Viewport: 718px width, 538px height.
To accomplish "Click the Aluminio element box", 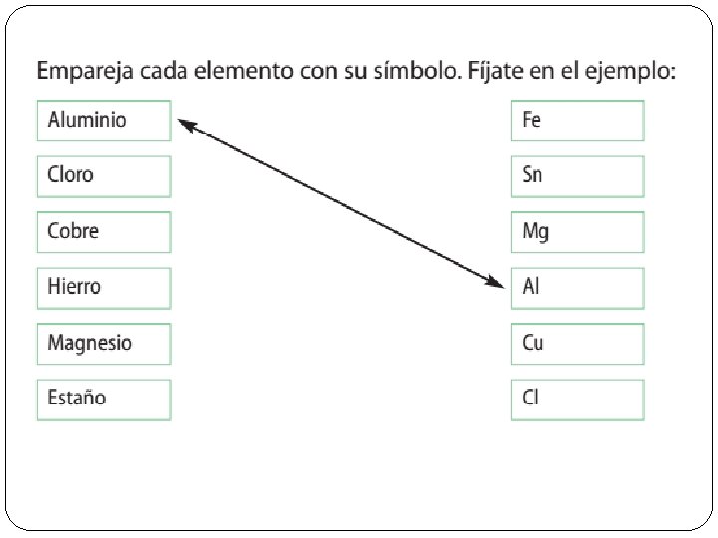I will coord(103,121).
